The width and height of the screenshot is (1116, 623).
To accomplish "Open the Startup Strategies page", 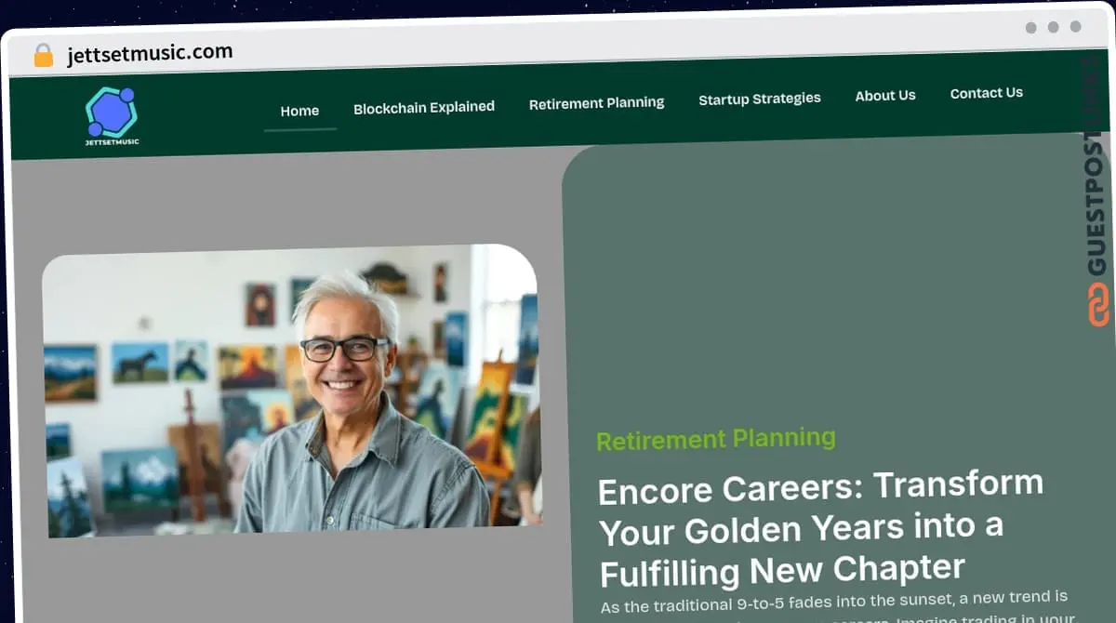I will [x=760, y=99].
